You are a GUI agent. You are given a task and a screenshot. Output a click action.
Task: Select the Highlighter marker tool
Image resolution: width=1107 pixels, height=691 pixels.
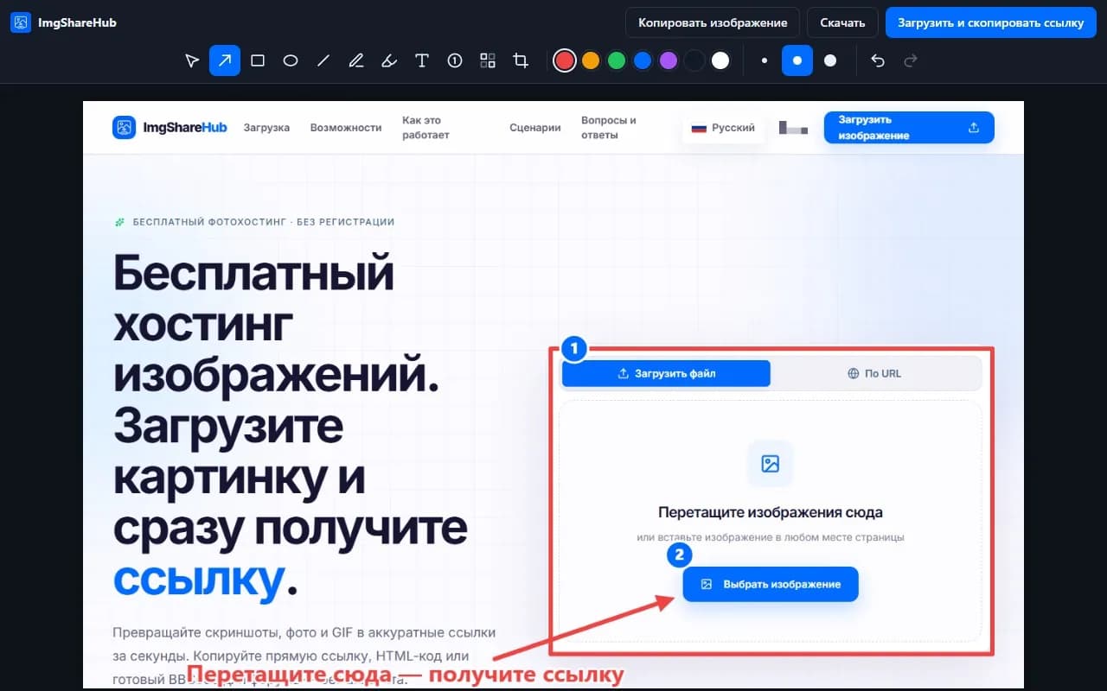[389, 60]
